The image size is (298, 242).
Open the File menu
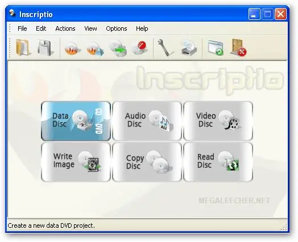click(x=22, y=28)
